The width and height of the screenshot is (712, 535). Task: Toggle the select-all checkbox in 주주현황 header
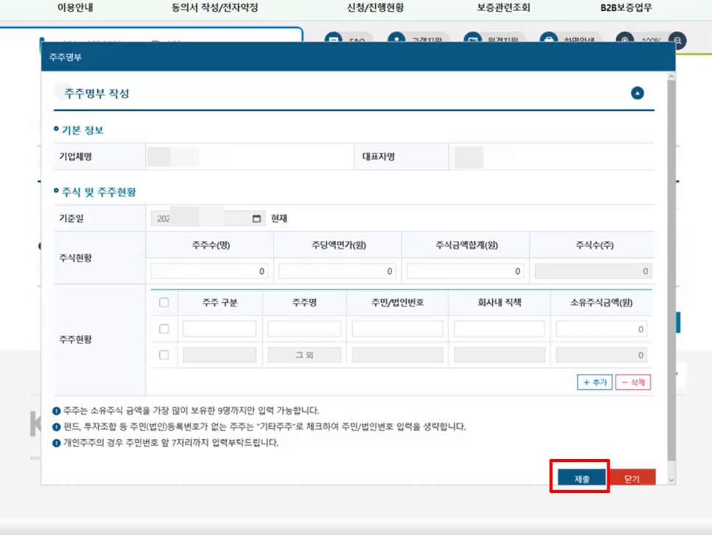(x=164, y=302)
